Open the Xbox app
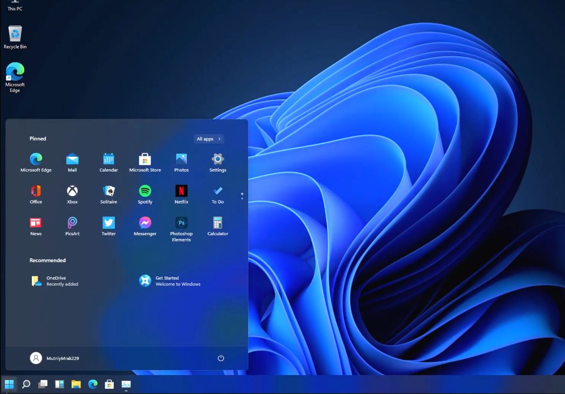Image resolution: width=565 pixels, height=394 pixels. tap(72, 194)
